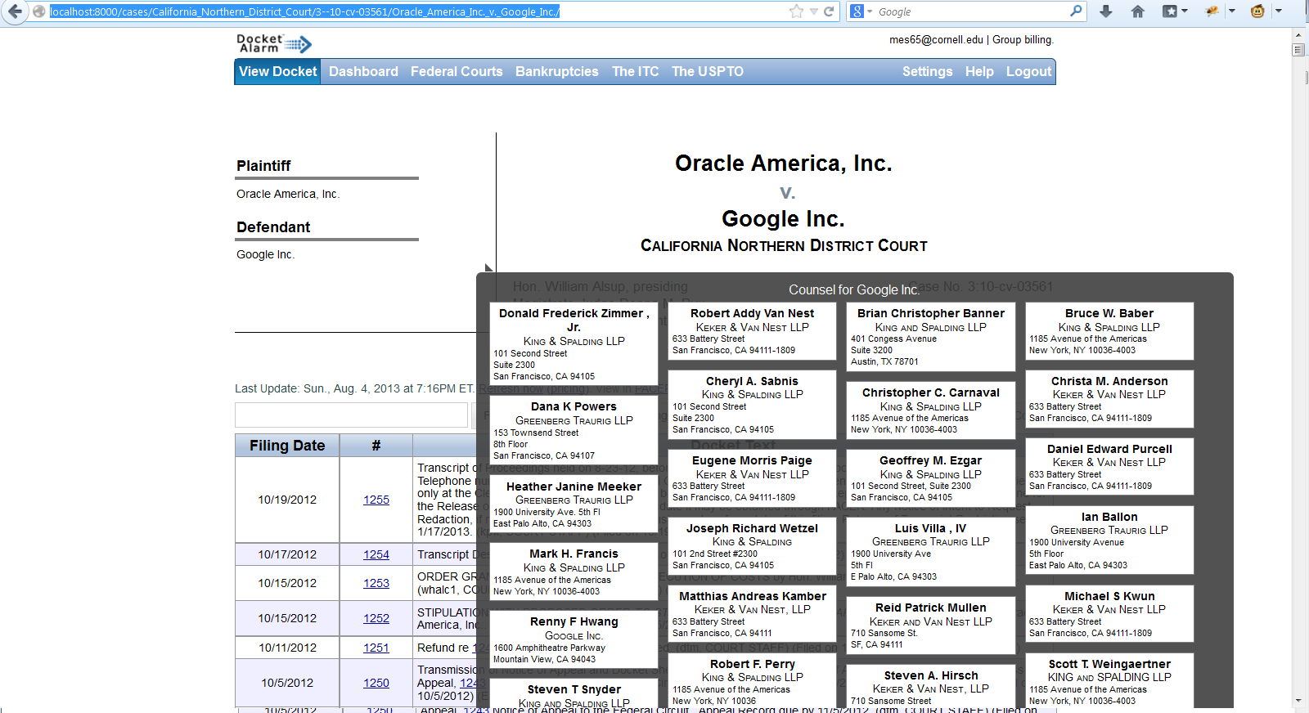The width and height of the screenshot is (1309, 713).
Task: Click the Greasemonkey monkey icon
Action: click(x=1257, y=11)
